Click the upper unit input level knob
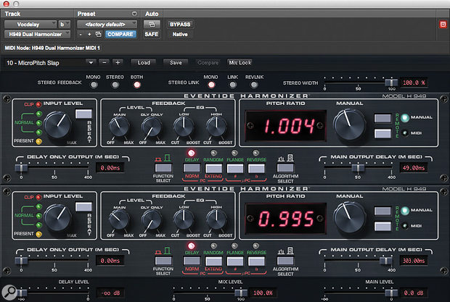 [x=57, y=125]
